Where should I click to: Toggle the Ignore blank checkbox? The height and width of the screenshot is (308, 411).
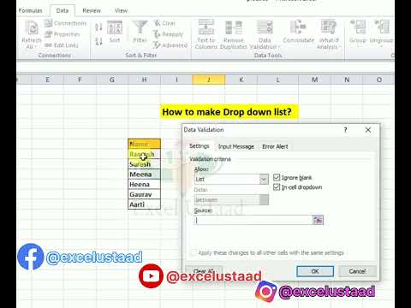tap(277, 177)
